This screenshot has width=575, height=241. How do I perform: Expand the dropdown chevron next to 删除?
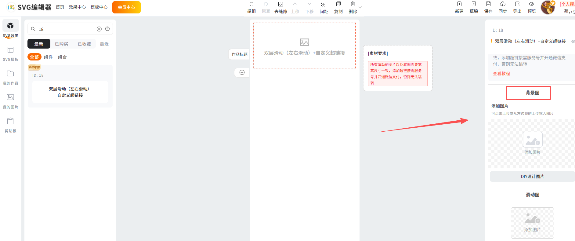point(360,7)
